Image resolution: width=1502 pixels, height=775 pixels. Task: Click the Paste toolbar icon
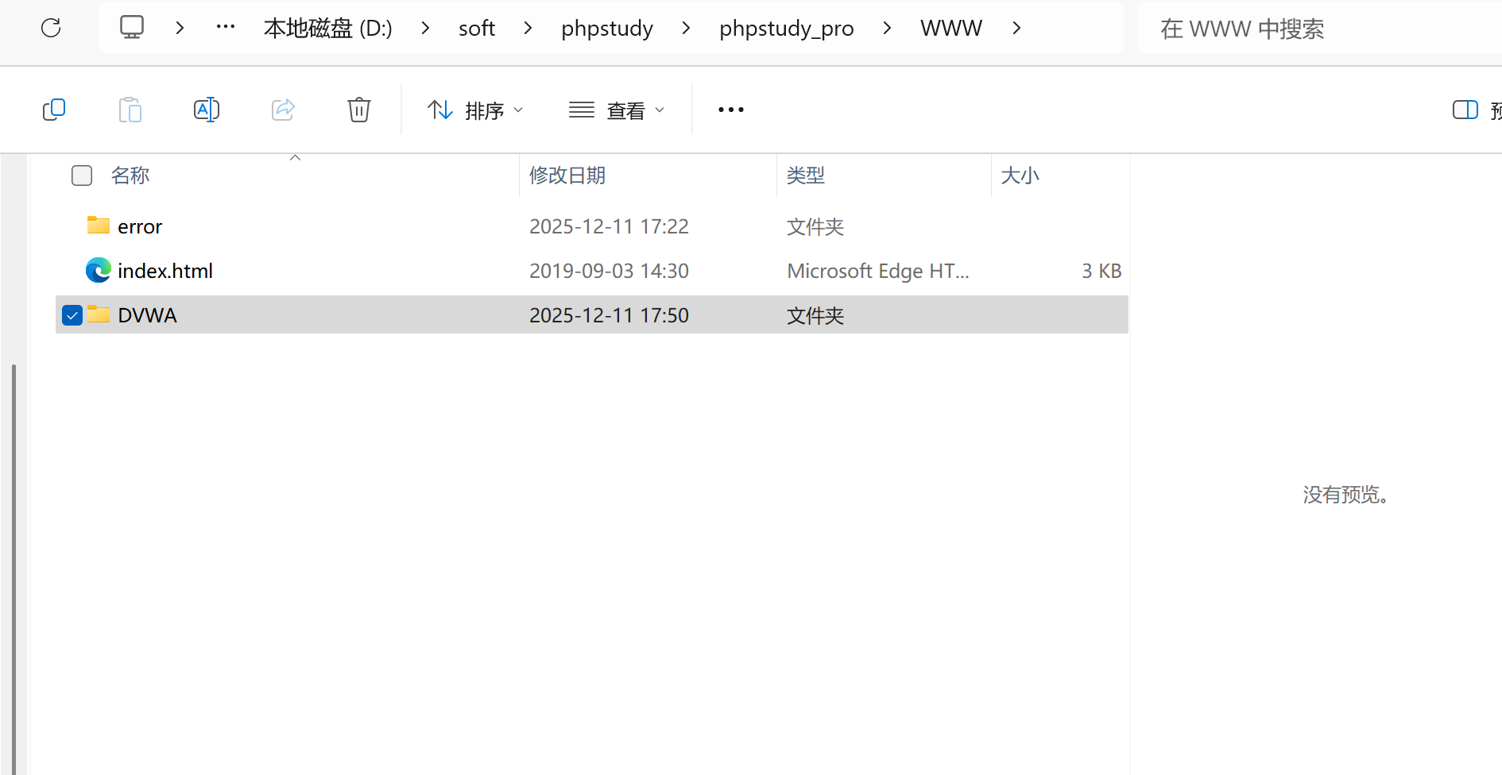point(130,110)
